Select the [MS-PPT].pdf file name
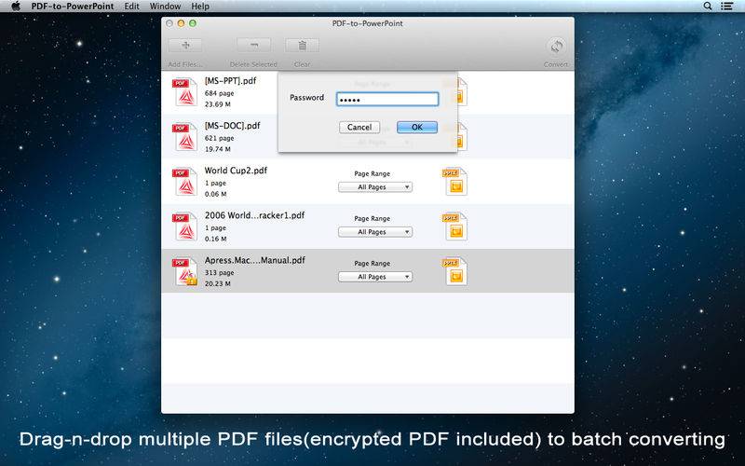Screen dimensions: 745x466 [x=230, y=81]
